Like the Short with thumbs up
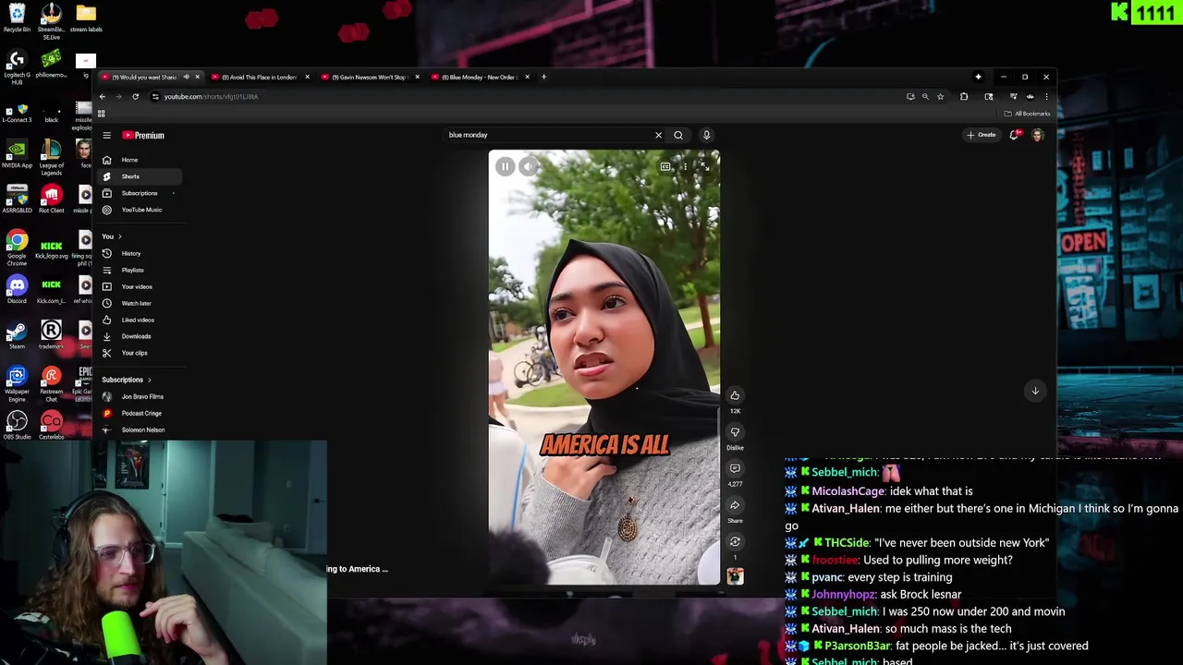 click(x=735, y=395)
